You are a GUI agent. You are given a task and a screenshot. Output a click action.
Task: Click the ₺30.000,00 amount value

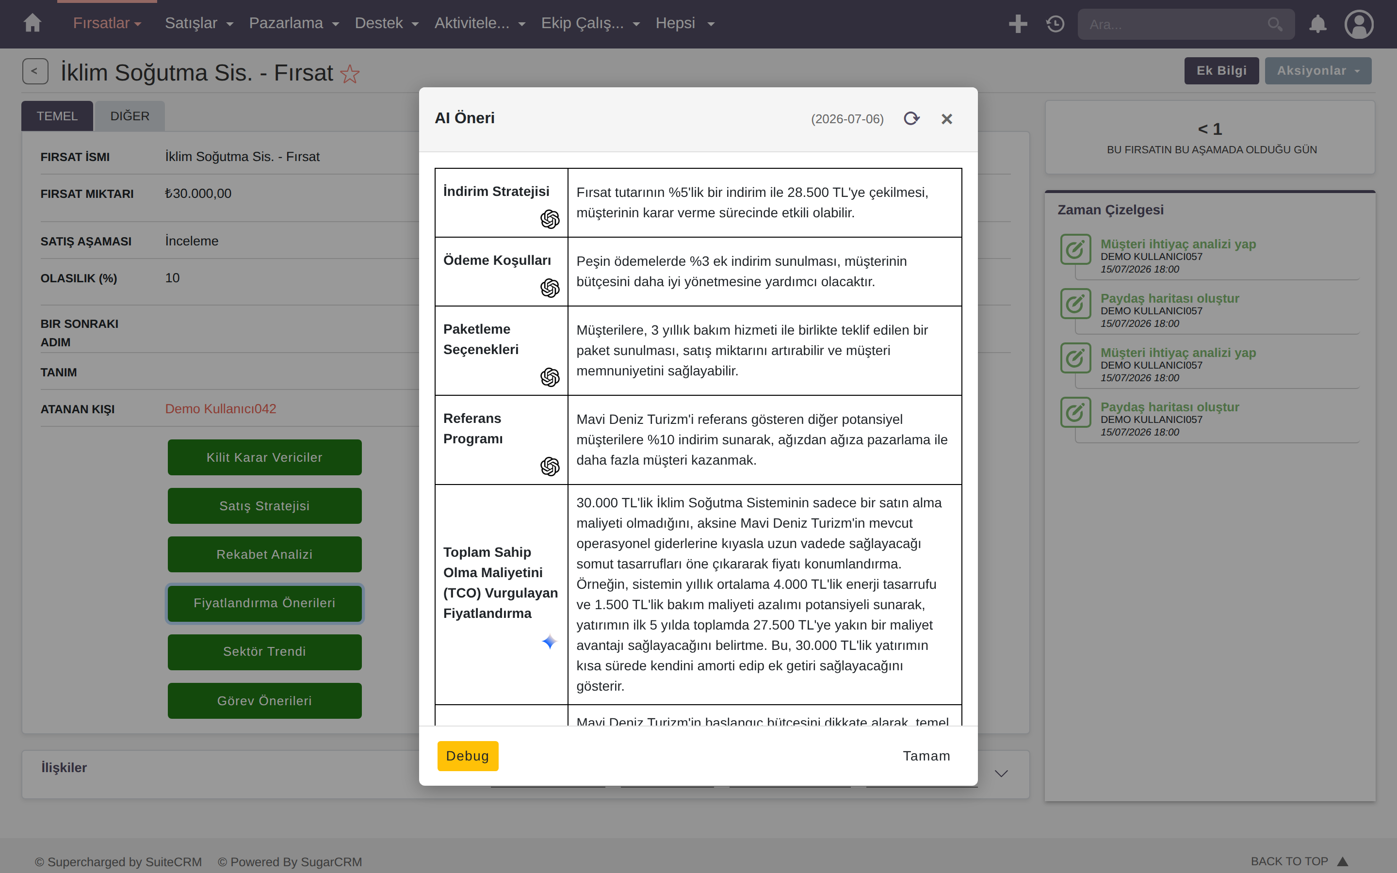198,194
